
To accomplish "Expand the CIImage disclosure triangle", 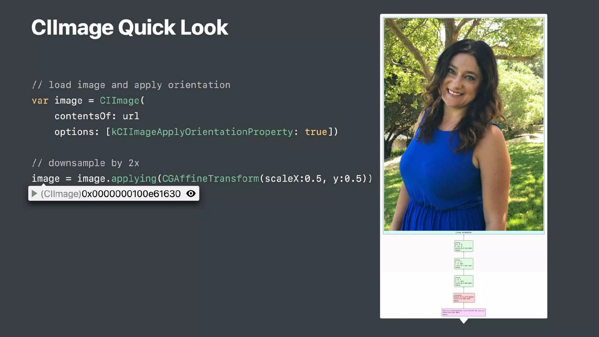I will [x=34, y=194].
